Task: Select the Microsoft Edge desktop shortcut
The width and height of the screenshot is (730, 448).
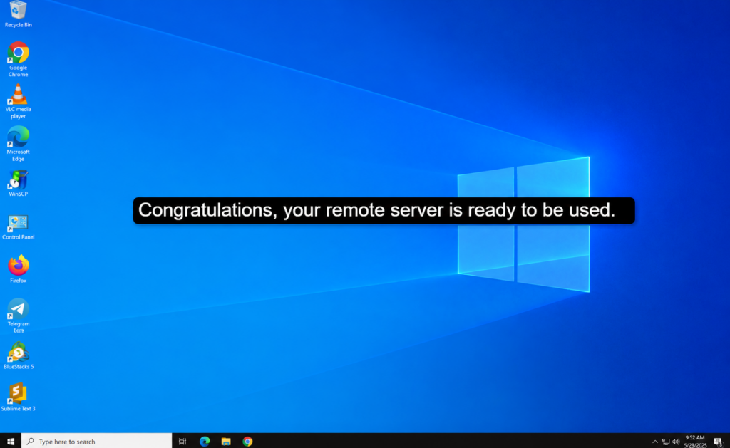Action: [x=18, y=144]
